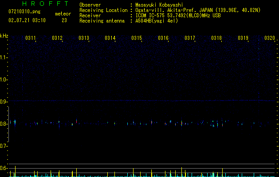Click the 0.9 kHz axis label
The image size is (279, 177).
4,102
